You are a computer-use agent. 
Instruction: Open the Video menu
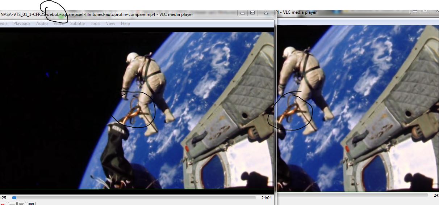tap(59, 24)
